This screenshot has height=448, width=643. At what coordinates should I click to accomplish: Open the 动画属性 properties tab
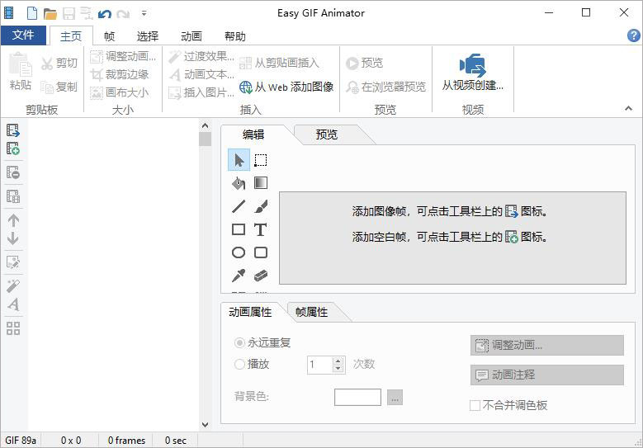250,313
